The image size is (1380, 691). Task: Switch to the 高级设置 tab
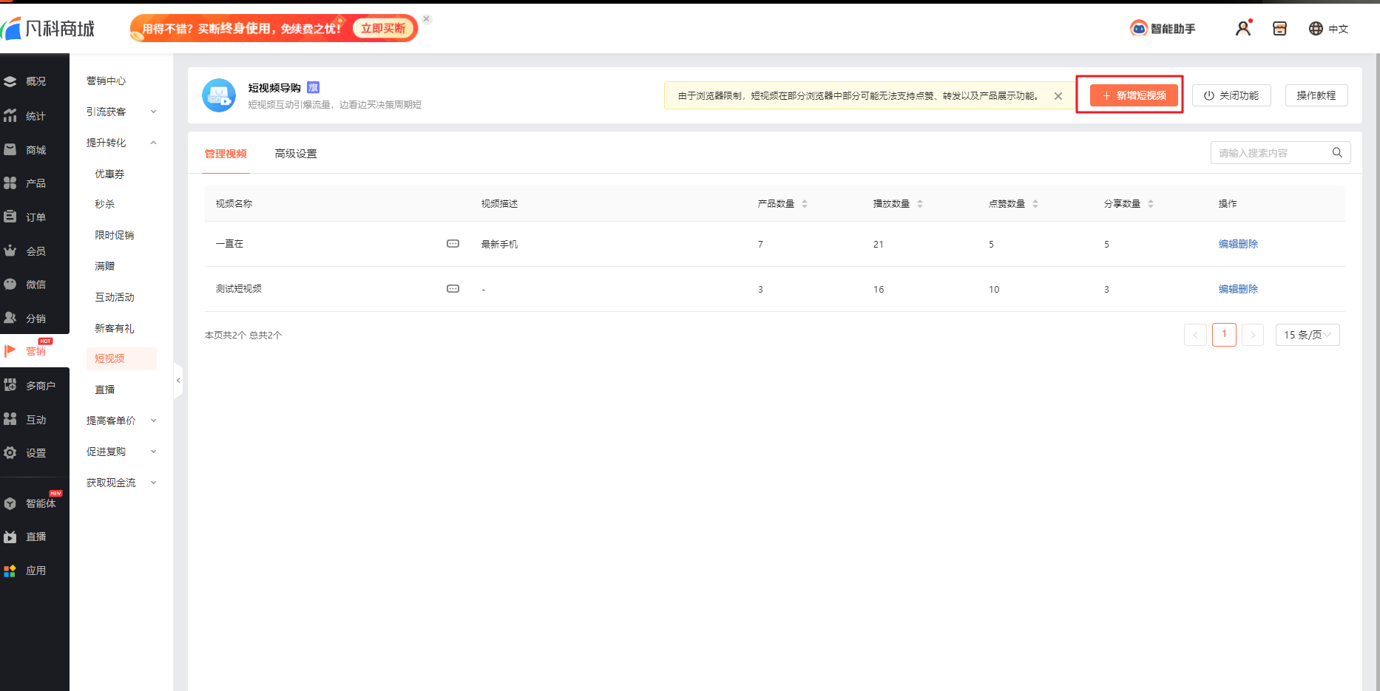click(x=296, y=154)
